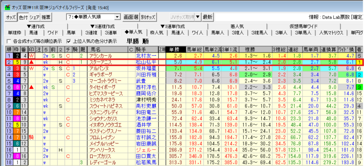
Task: Open the 7:◆単勝人気順 dropdown
Action: [x=117, y=17]
